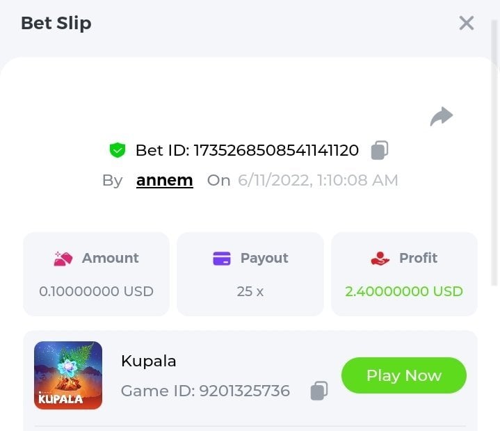Copy the Game ID to clipboard
The image size is (500, 431).
[x=318, y=391]
